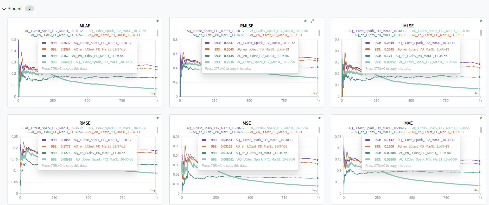Toggle AQ_en_LCdev_PD series in MAE legend
The height and width of the screenshot is (205, 489).
coord(378,132)
